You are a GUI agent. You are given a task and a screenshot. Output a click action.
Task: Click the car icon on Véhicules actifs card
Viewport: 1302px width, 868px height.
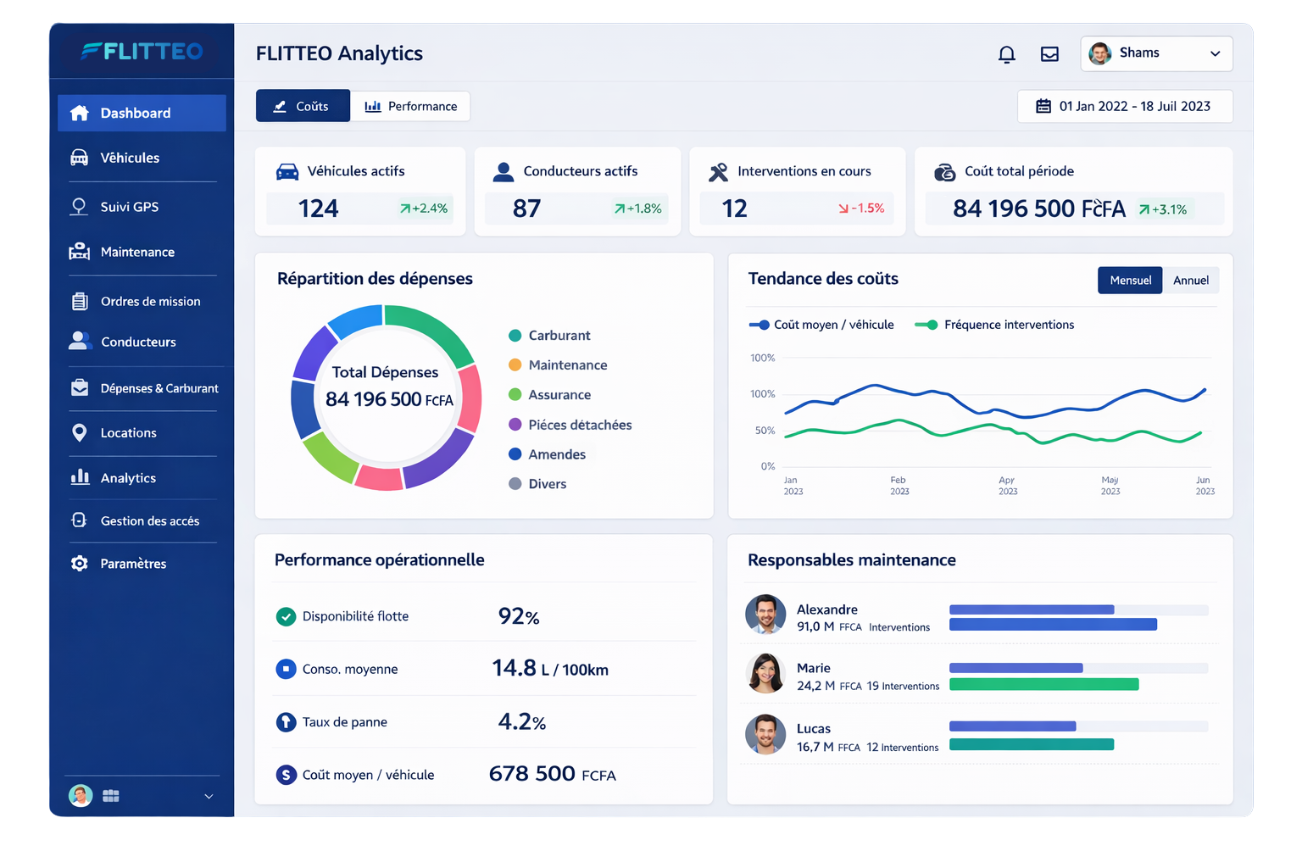point(287,172)
